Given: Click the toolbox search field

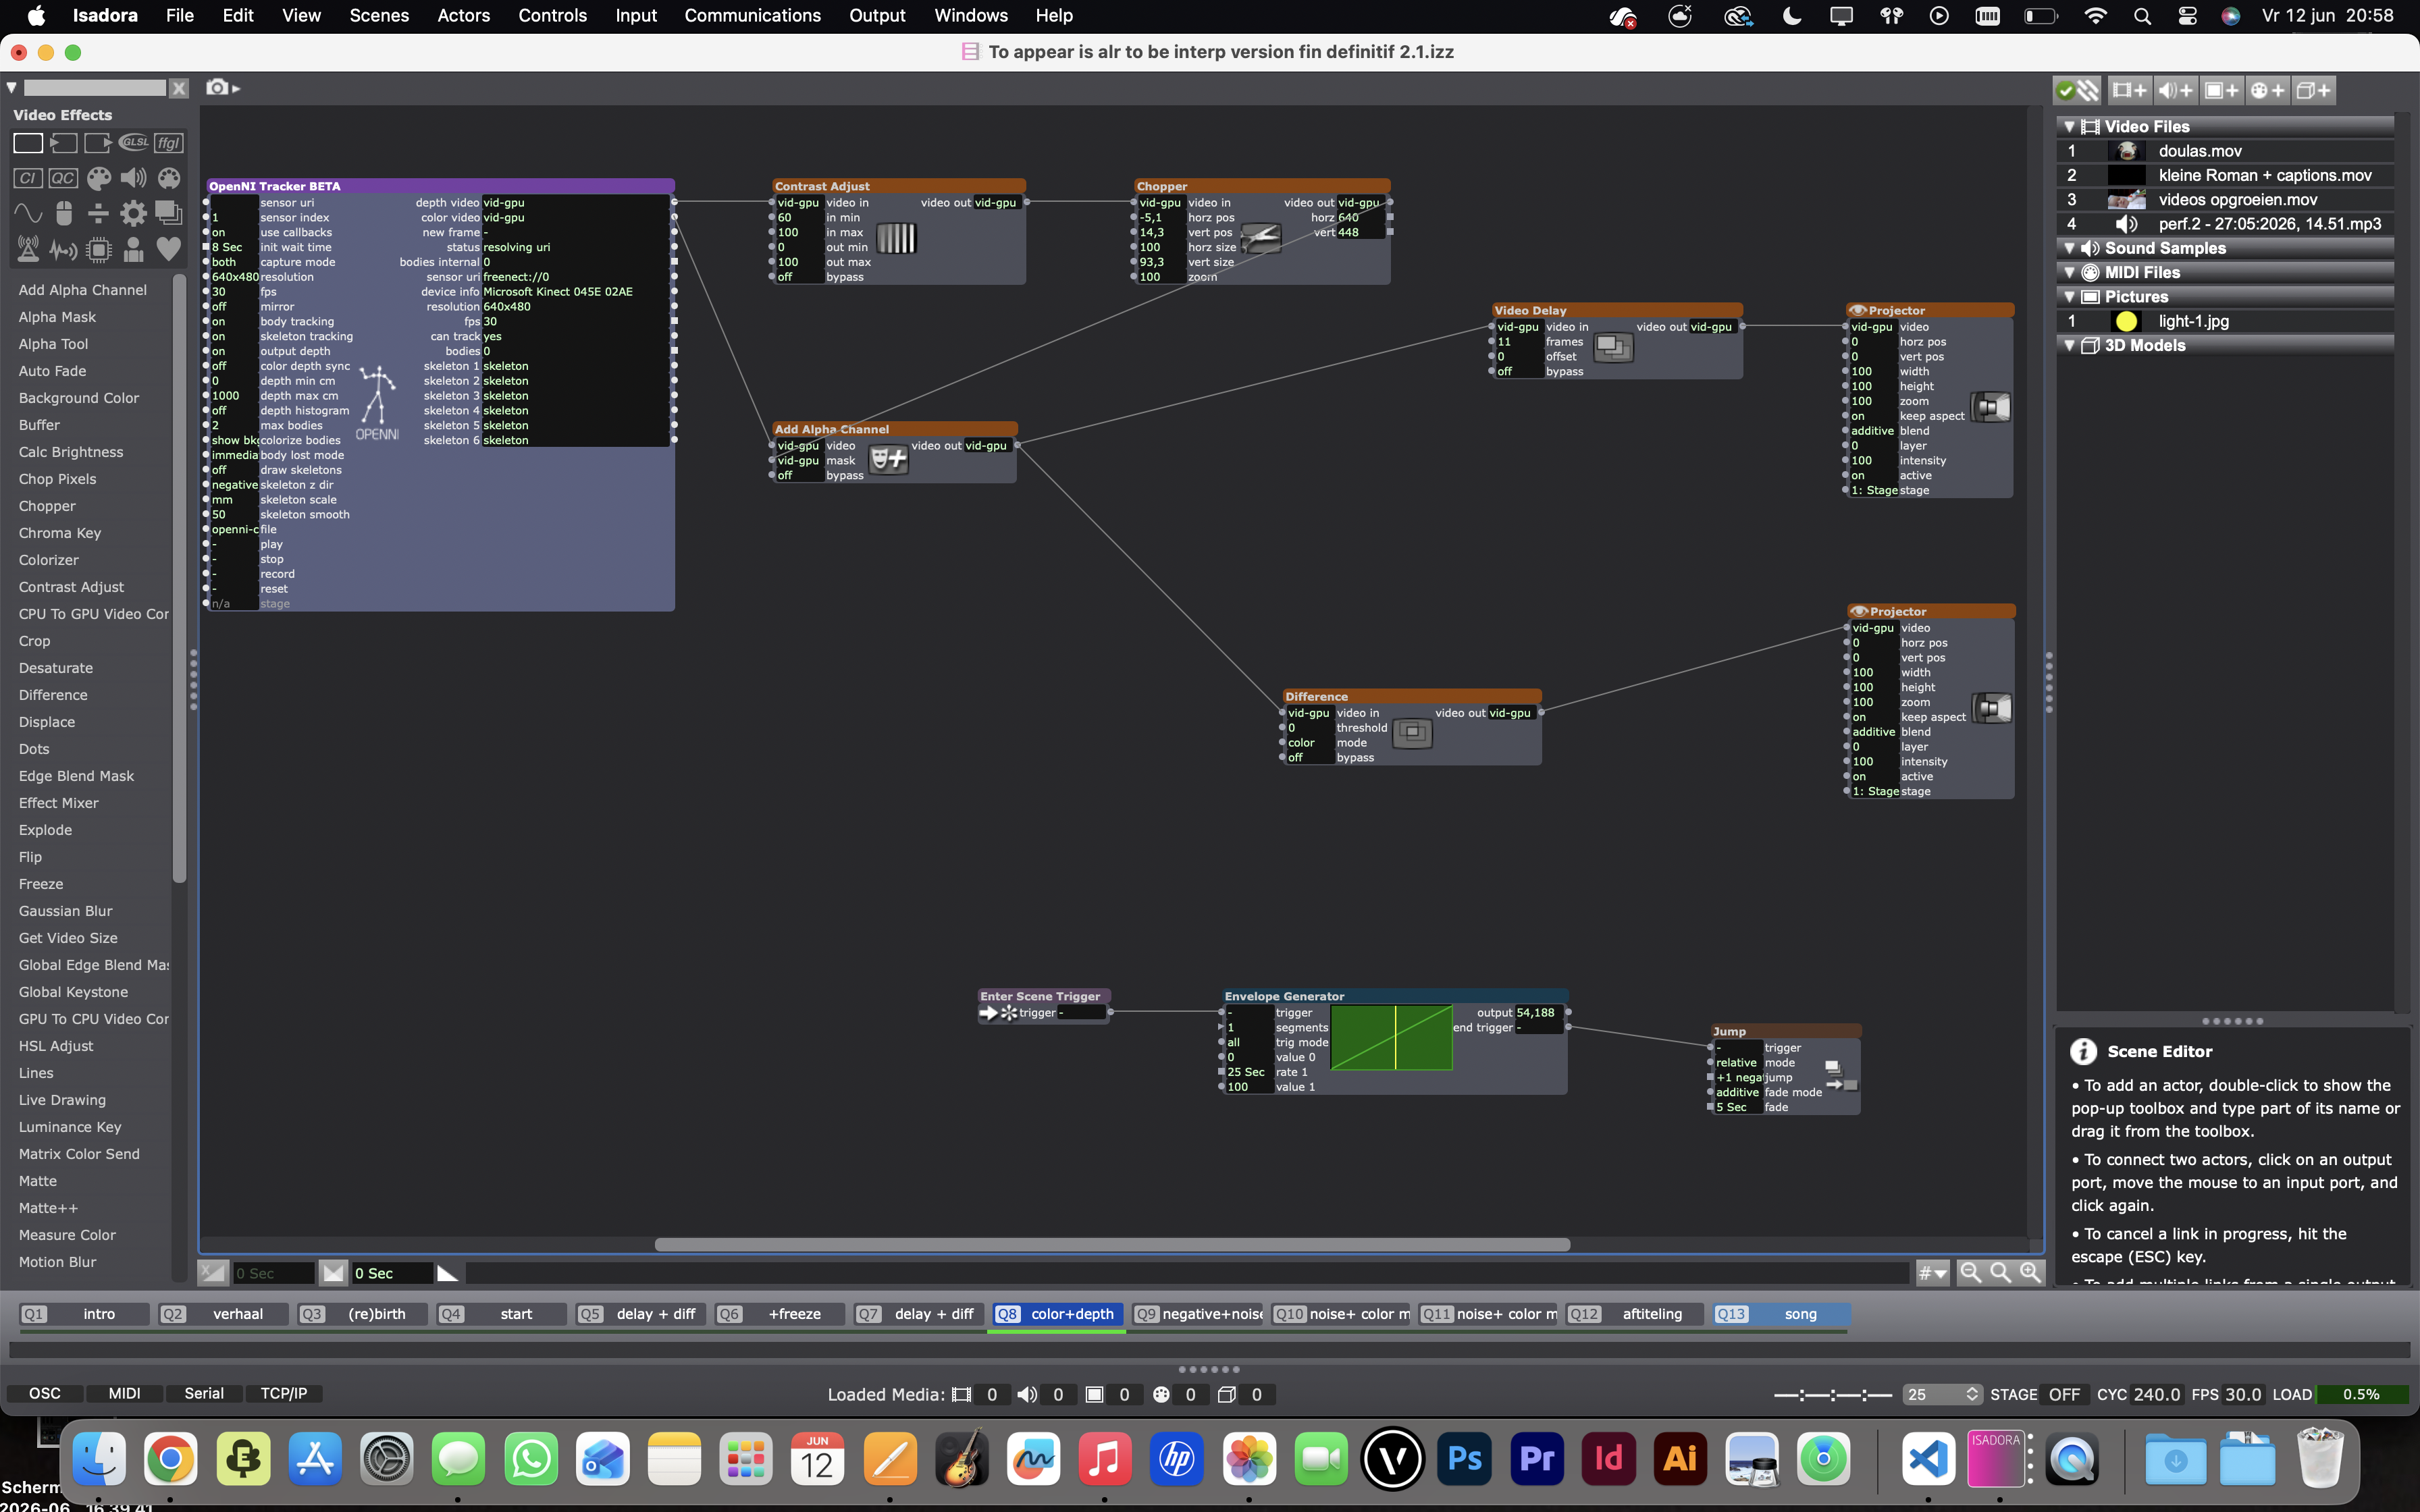Looking at the screenshot, I should pyautogui.click(x=95, y=88).
